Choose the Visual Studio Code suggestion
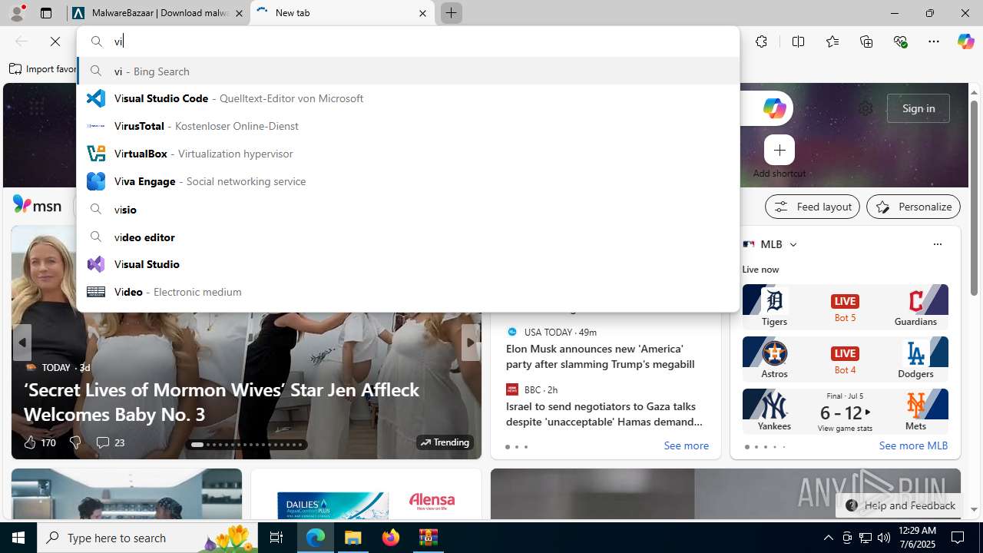Screen dimensions: 983x553 [x=408, y=98]
